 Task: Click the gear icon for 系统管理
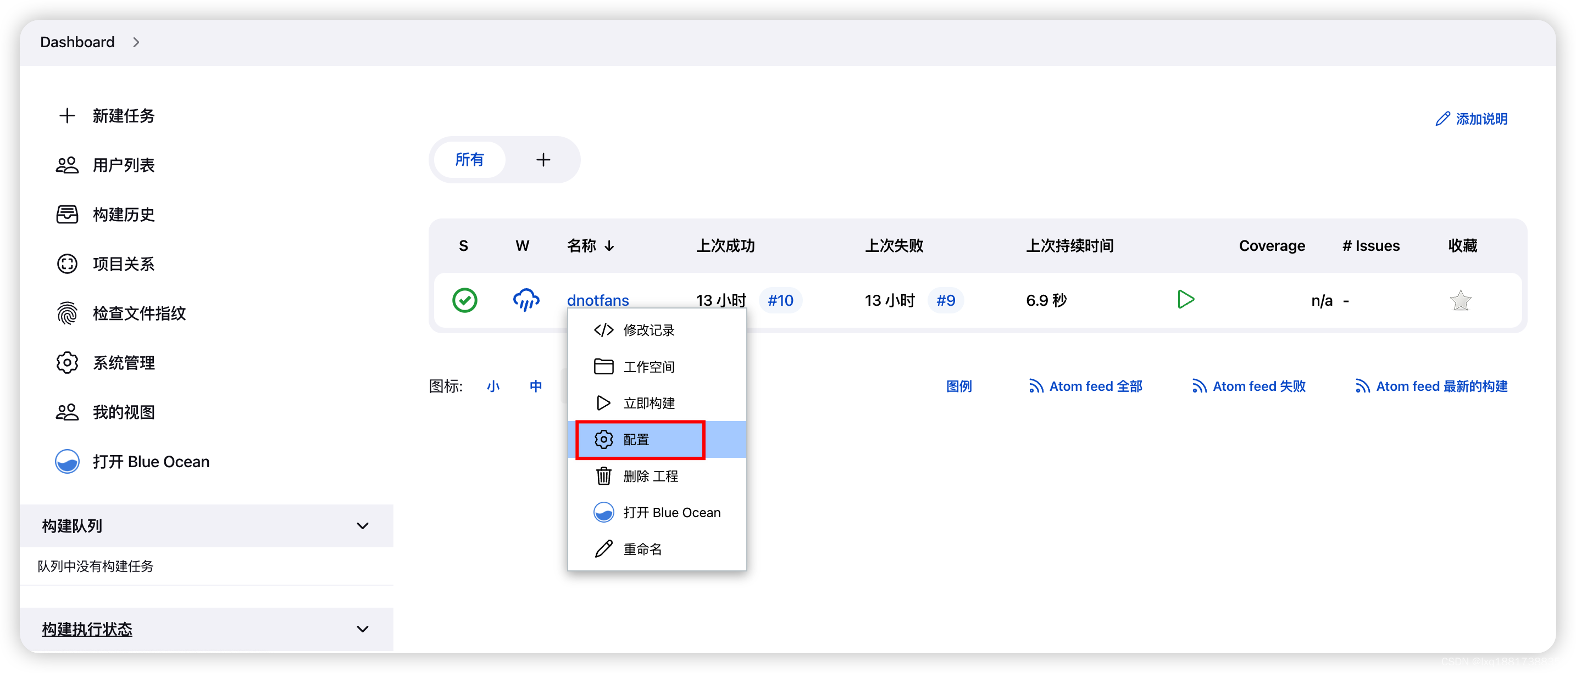[66, 363]
